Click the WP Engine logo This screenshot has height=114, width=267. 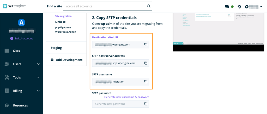14,6
